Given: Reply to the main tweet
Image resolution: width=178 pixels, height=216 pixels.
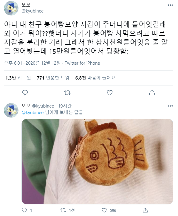Looking at the screenshot, I should click(25, 93).
